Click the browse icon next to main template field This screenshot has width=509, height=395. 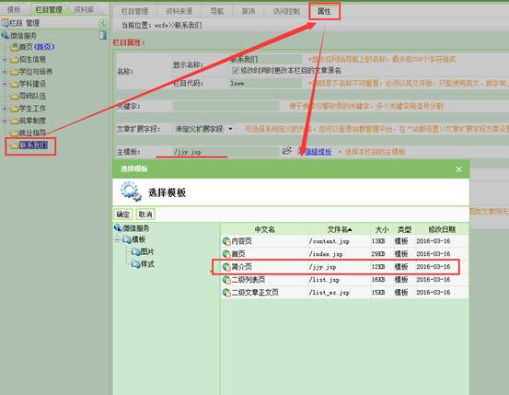(286, 151)
